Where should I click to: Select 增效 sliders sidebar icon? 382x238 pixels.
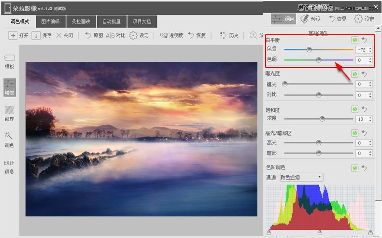click(10, 87)
